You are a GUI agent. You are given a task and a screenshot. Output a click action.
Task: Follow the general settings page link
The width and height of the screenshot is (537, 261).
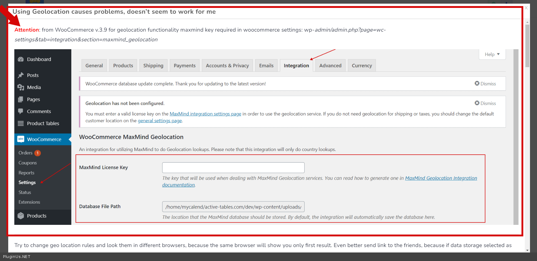[x=160, y=121]
